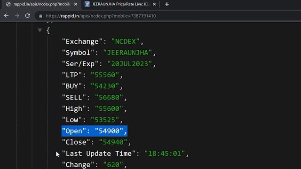Click the "Close" key
The height and width of the screenshot is (169, 301).
(x=76, y=142)
